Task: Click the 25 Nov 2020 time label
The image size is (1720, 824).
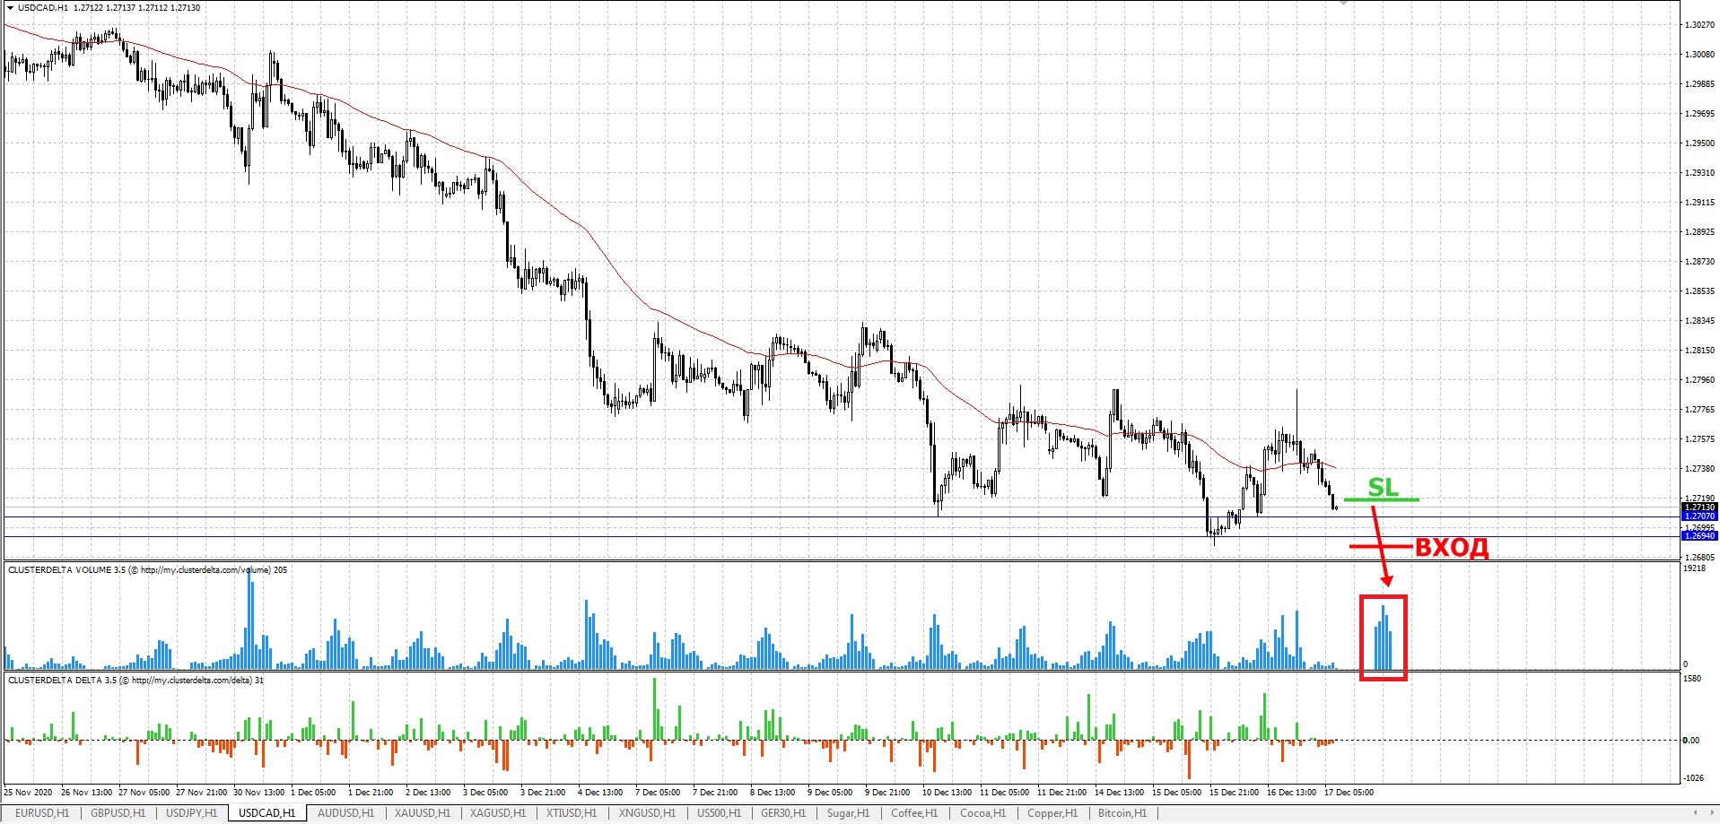Action: (x=29, y=793)
